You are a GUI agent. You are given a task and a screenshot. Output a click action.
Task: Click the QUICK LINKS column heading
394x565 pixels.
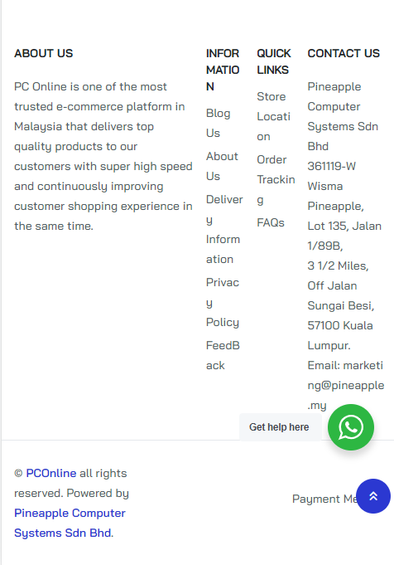(x=274, y=61)
